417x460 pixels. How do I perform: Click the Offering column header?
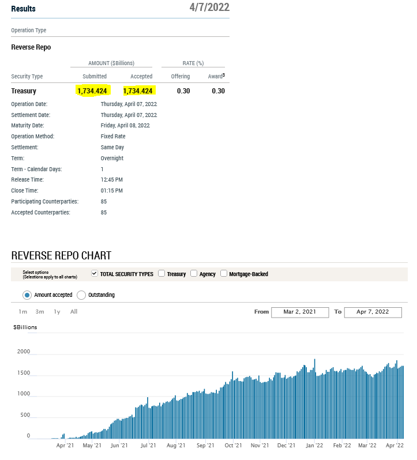(x=181, y=76)
